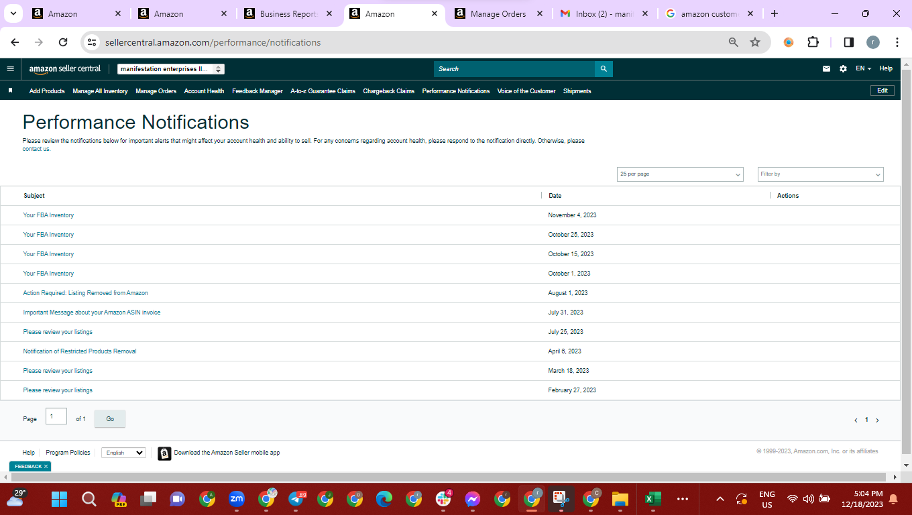Click the FEEDBACK button
912x515 pixels.
28,466
